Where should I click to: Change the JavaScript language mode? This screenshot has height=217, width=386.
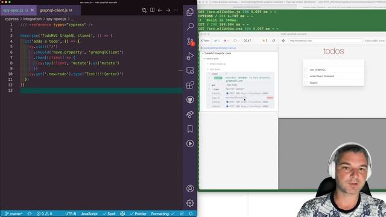point(89,214)
